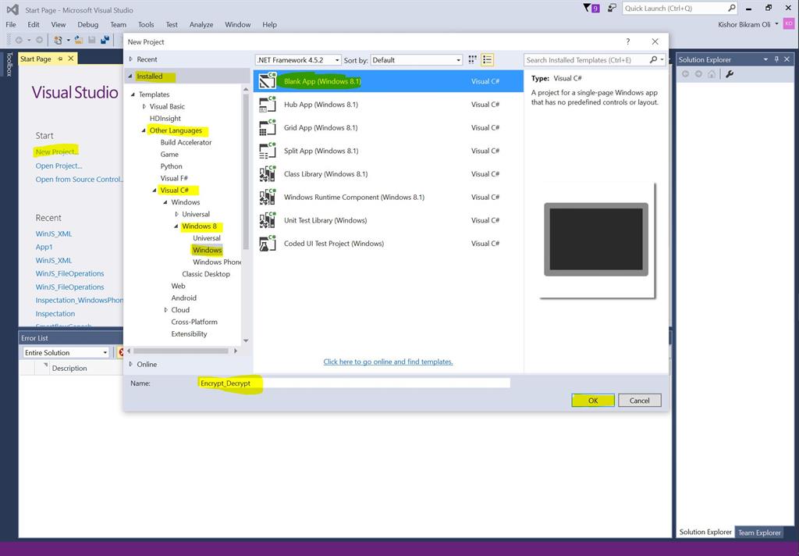Image resolution: width=799 pixels, height=556 pixels.
Task: Click the Quick Launch input field
Action: tap(675, 8)
